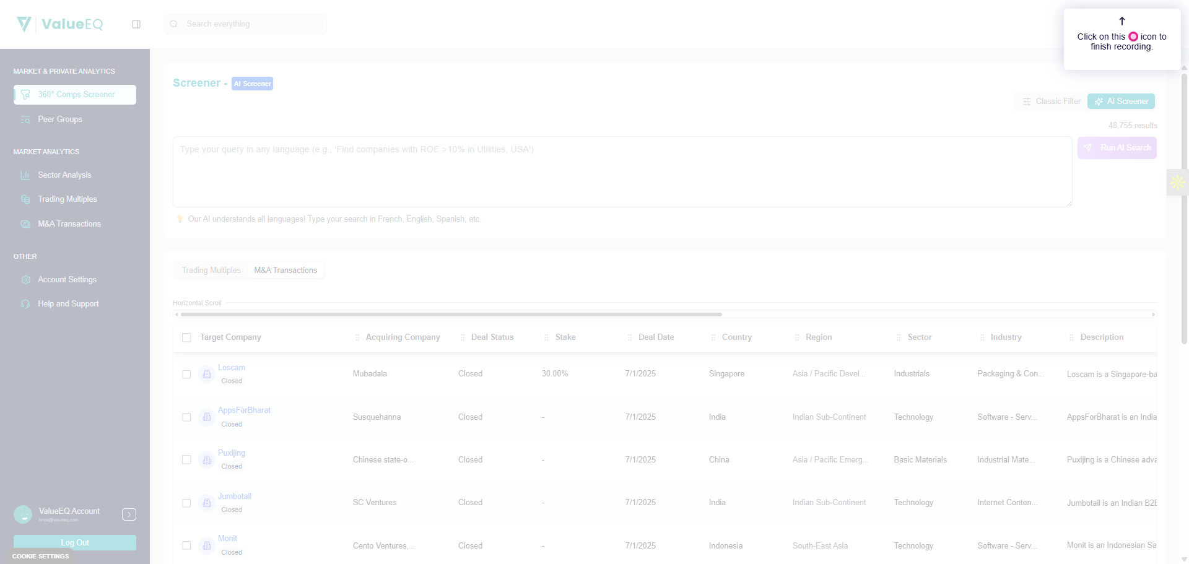Open 360° Comps Screener icon
This screenshot has height=564, width=1189.
pos(25,95)
